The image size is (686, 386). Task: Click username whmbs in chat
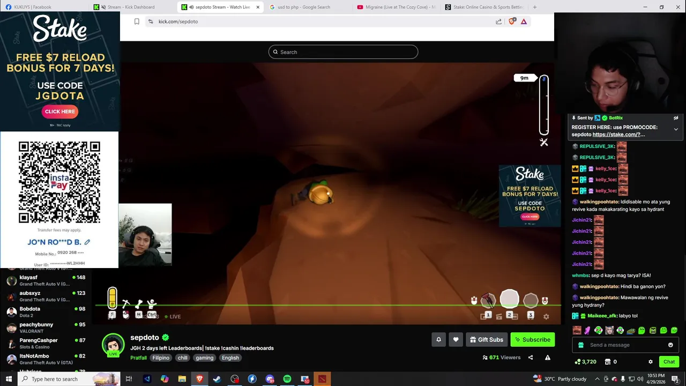click(x=580, y=275)
